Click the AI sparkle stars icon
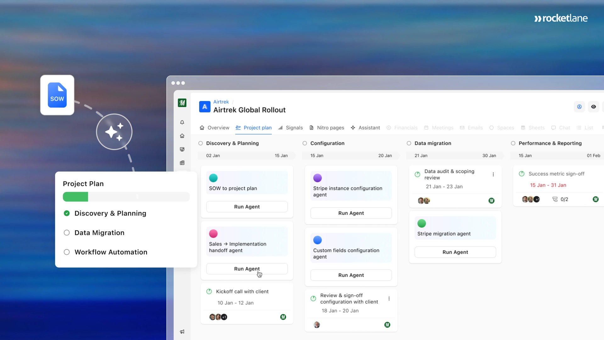This screenshot has width=604, height=340. (x=114, y=132)
